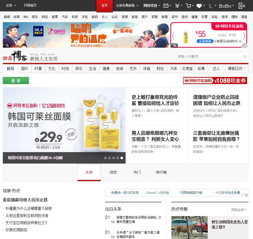Open the tiger photo thumbnail
Screen dimensions: 253x239
(190, 228)
